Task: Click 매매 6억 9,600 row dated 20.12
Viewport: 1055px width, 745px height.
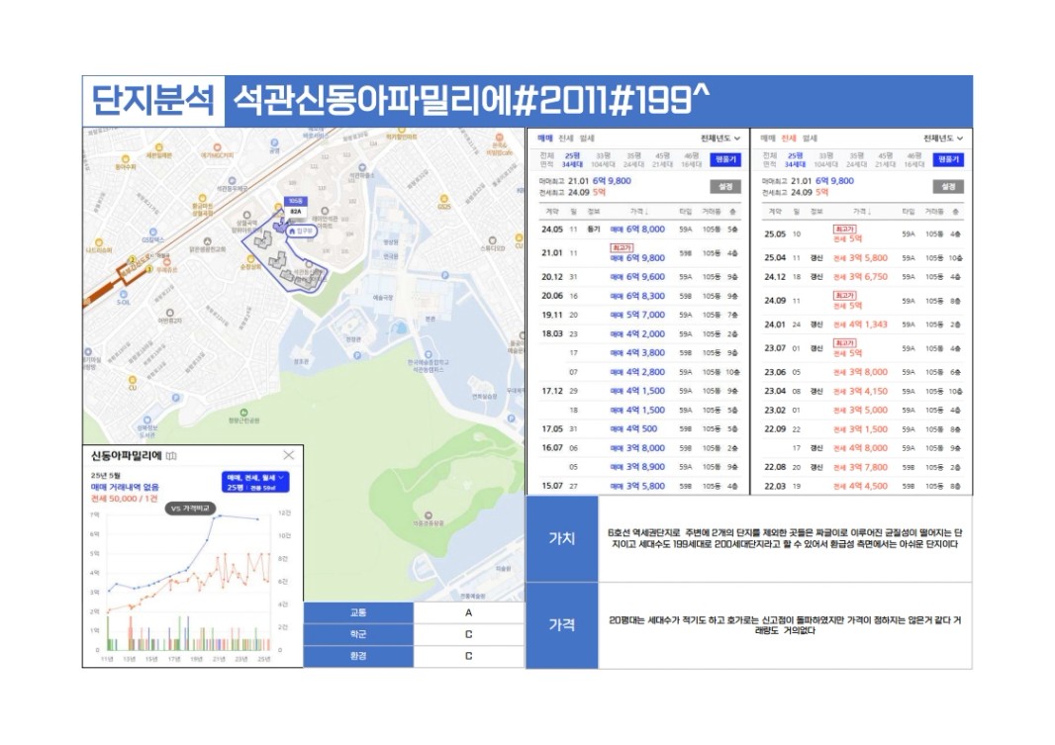Action: [639, 277]
